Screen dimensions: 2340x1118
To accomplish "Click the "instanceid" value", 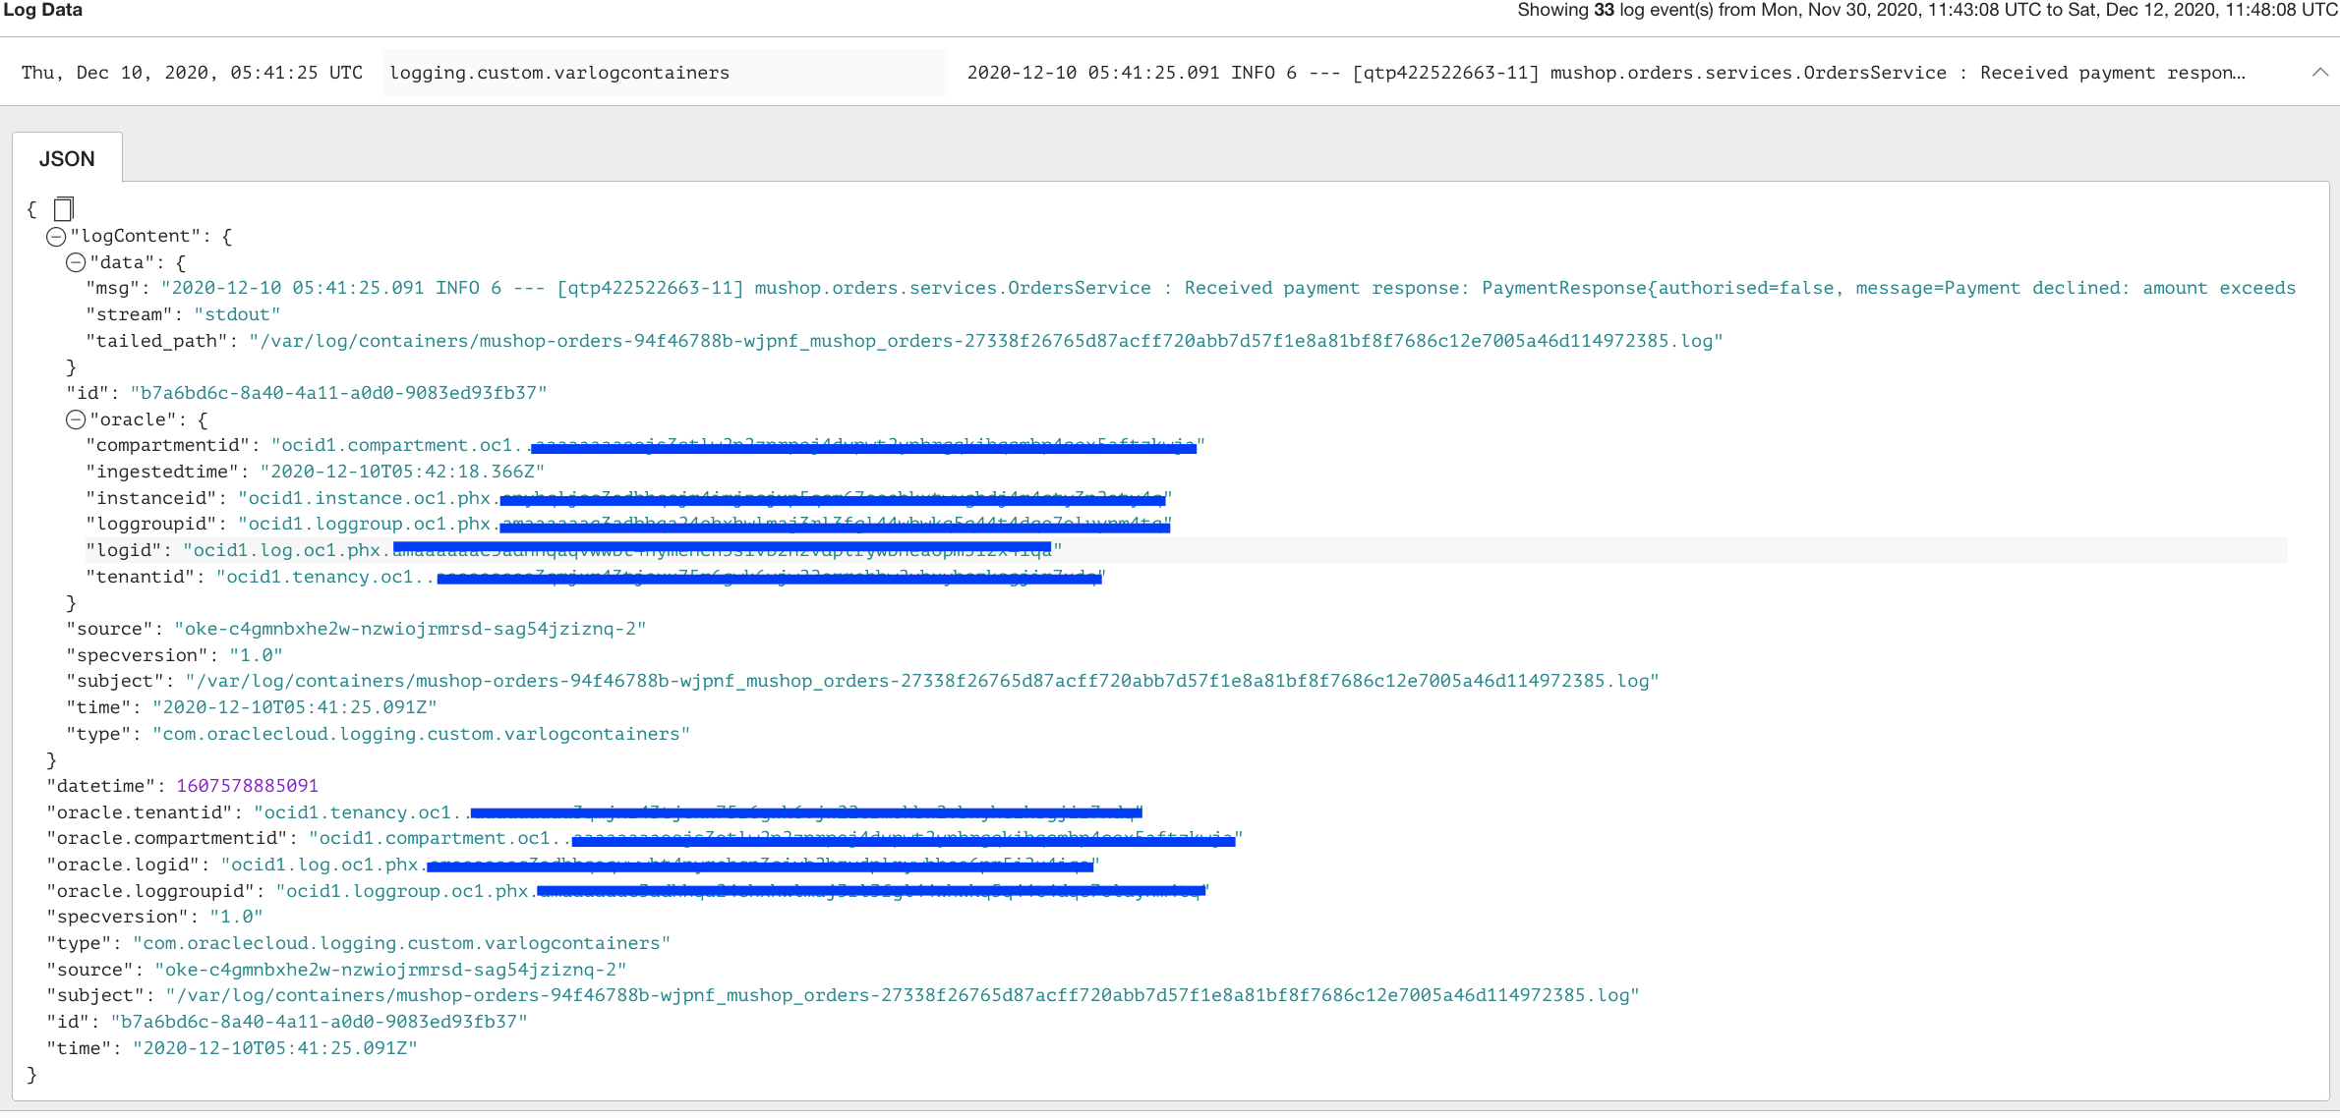I will coord(705,498).
